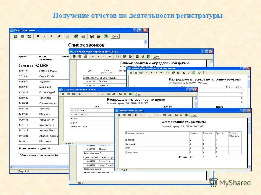This screenshot has height=195, width=261.
Task: Open a saved report in Распределение звонков по целям
Action: click(x=125, y=93)
